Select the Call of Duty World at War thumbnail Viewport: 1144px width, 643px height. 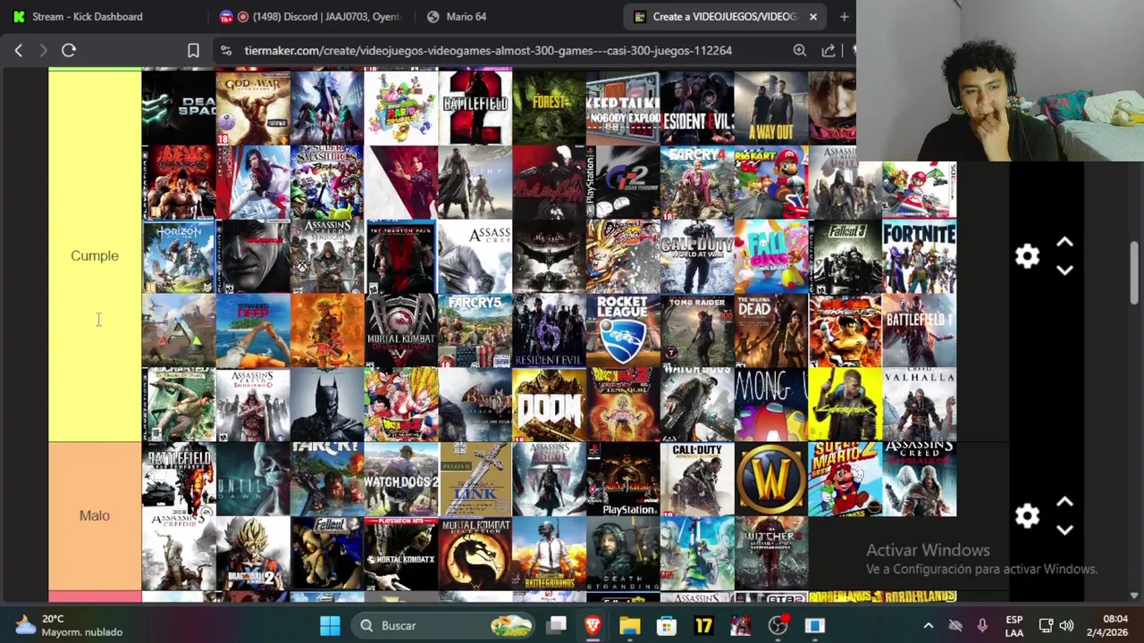click(697, 257)
